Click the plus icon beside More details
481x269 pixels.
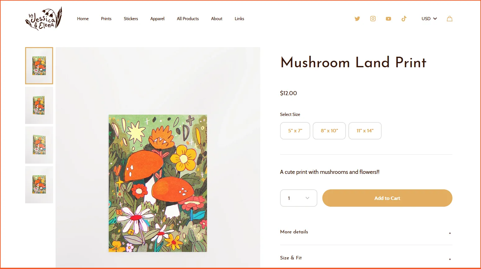(x=450, y=233)
